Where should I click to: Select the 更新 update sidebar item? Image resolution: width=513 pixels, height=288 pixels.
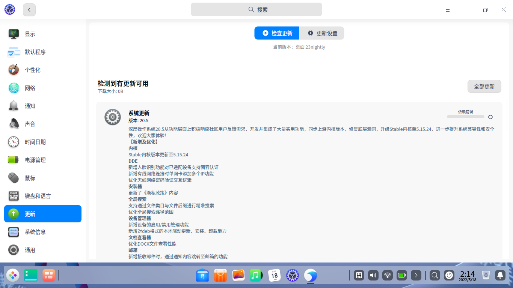43,214
